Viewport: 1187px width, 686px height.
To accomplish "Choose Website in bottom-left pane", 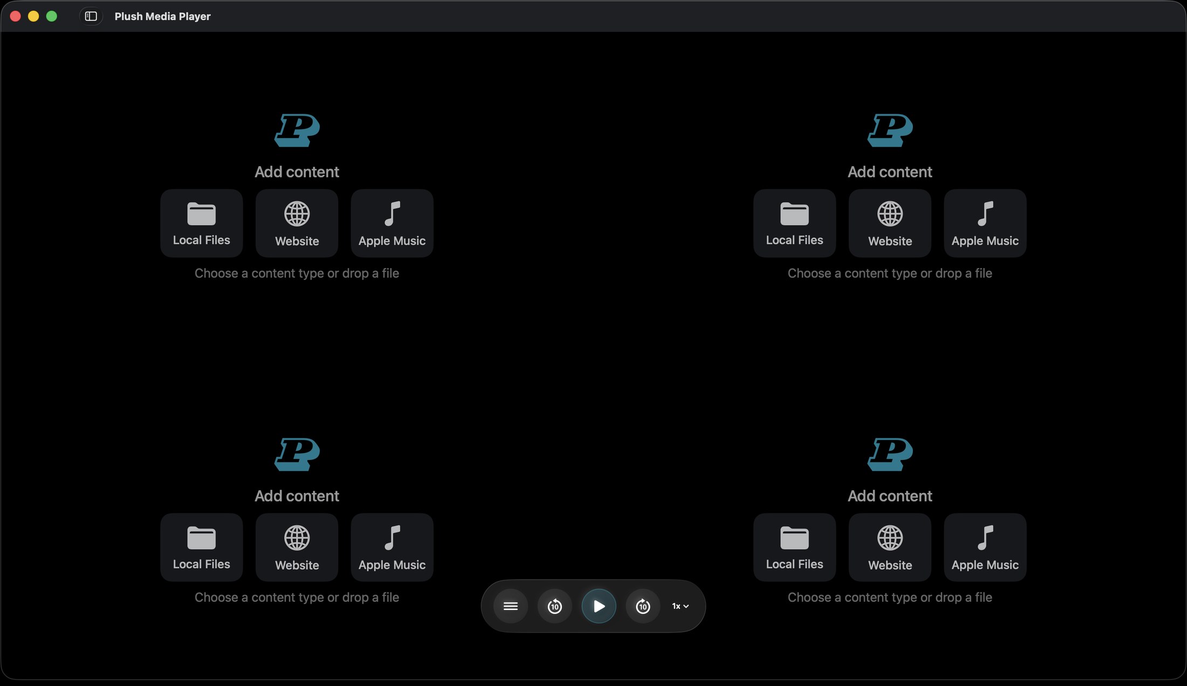I will coord(297,547).
